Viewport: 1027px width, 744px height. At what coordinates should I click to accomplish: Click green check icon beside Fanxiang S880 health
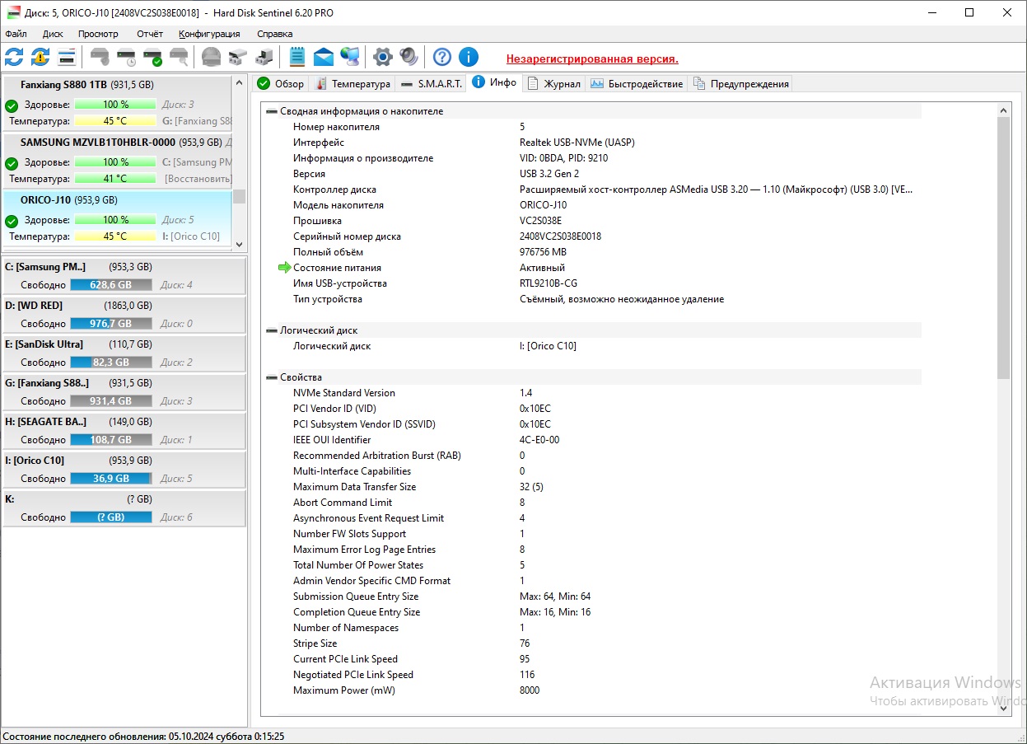click(x=12, y=105)
